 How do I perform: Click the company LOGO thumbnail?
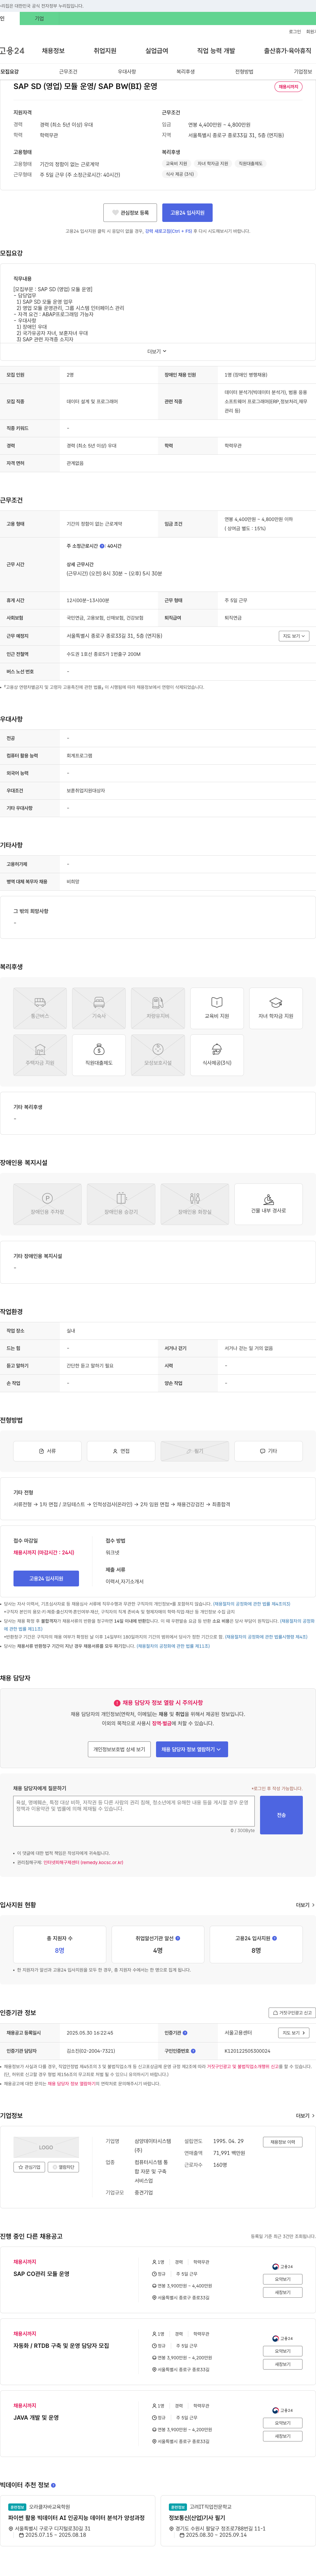[46, 2147]
